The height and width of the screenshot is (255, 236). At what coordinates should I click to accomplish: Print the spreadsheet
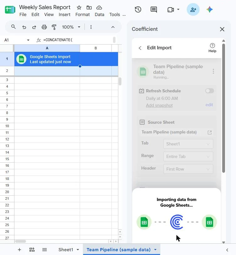(x=44, y=27)
